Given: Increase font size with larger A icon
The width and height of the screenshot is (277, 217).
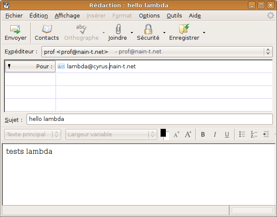Looking at the screenshot, I should [x=188, y=135].
